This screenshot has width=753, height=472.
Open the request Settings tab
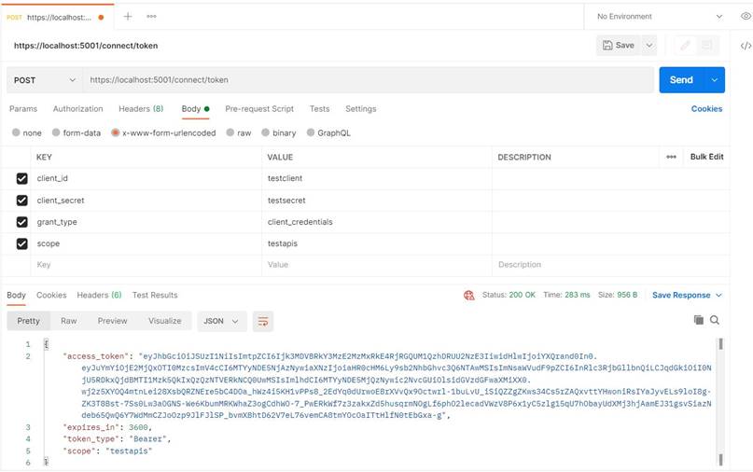[361, 109]
